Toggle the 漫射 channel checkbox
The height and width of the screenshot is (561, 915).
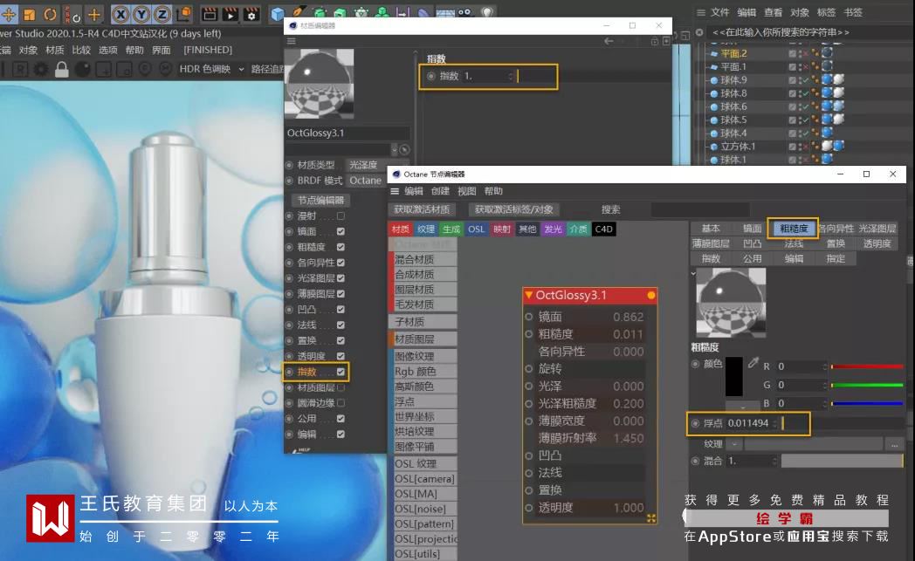pyautogui.click(x=341, y=216)
